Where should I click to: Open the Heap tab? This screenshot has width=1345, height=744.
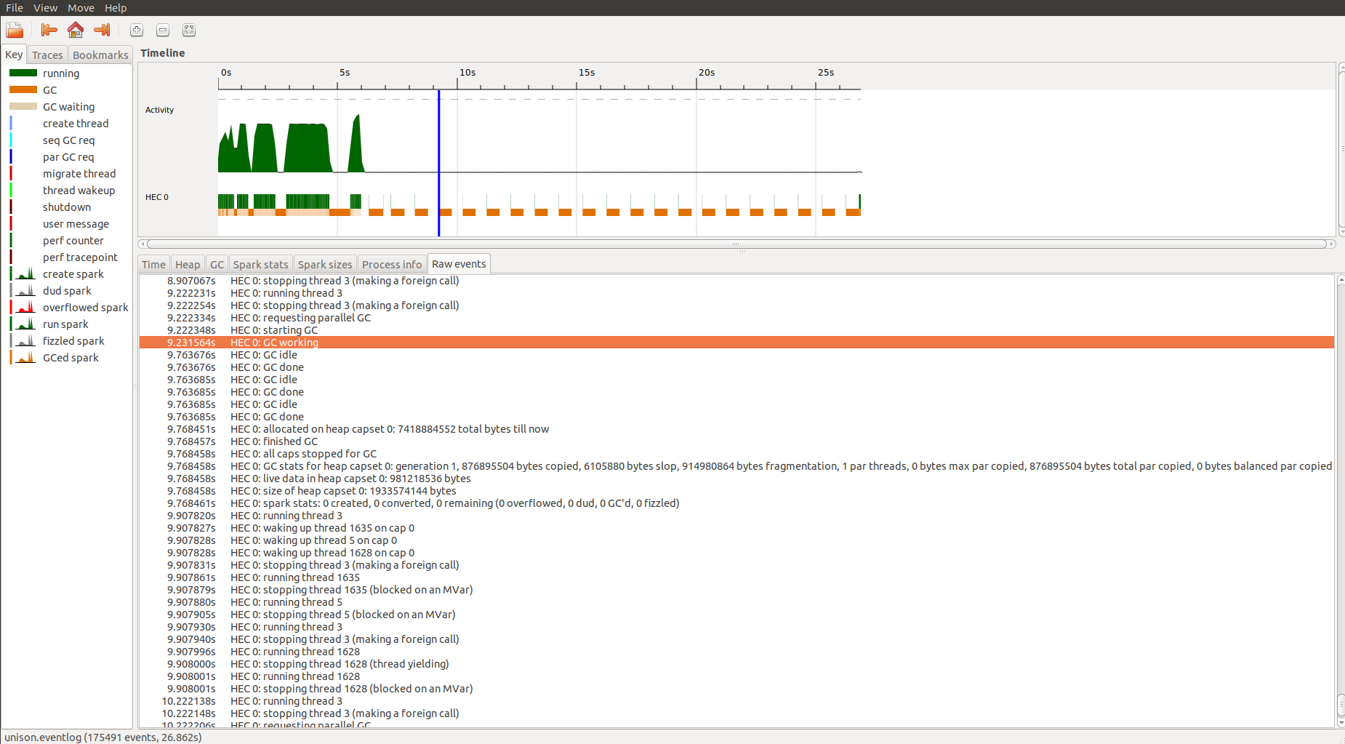tap(187, 264)
